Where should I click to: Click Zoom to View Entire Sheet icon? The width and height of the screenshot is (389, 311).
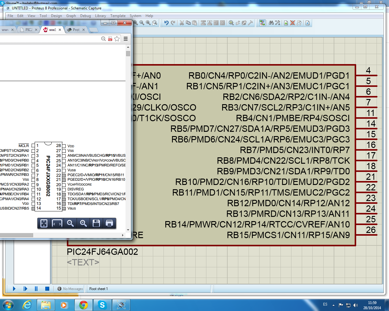click(x=148, y=23)
